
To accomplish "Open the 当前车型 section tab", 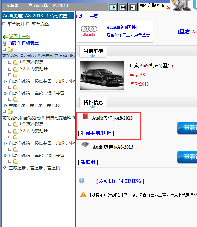I will pos(93,52).
